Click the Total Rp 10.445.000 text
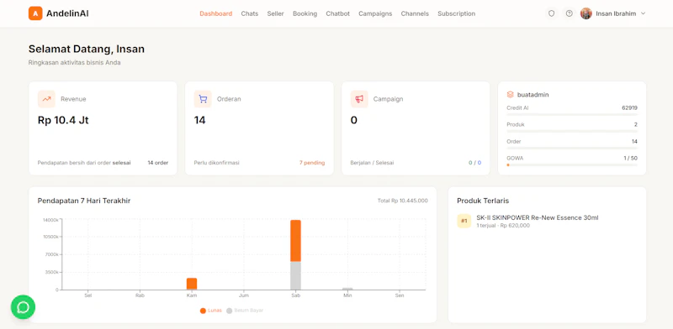 tap(403, 201)
